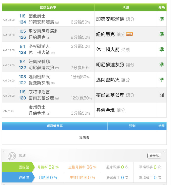Click the 丹佛金塊 讓分 prediction

click(x=110, y=110)
